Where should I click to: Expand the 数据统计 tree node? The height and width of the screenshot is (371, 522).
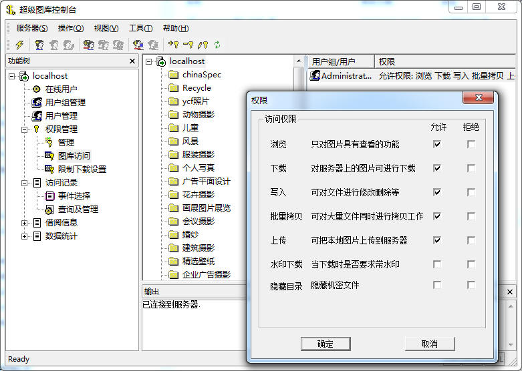click(x=25, y=236)
